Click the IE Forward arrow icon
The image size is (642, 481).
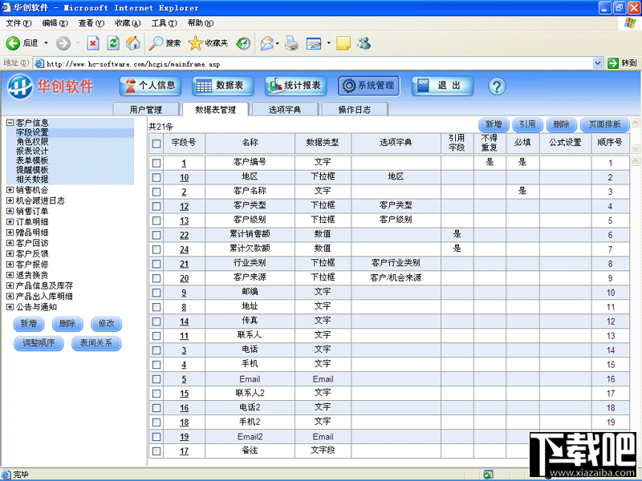tap(63, 43)
